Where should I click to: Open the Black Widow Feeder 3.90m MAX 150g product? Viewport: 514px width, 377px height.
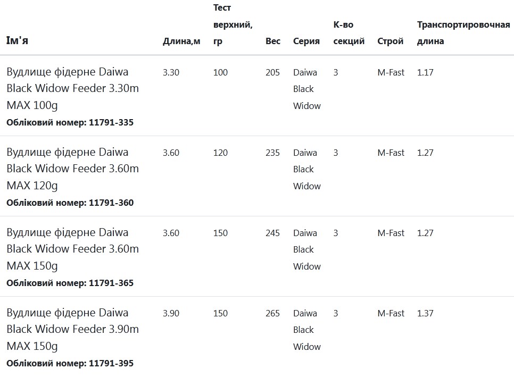tap(73, 329)
